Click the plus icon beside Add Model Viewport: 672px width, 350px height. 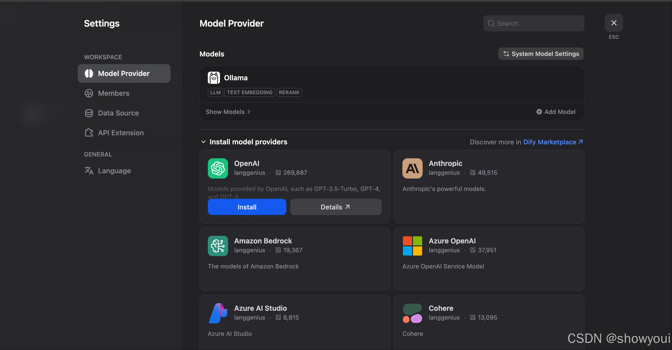click(x=539, y=112)
